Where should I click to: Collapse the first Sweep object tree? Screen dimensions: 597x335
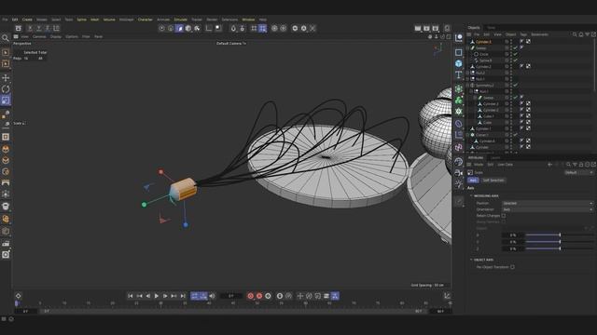(x=468, y=47)
